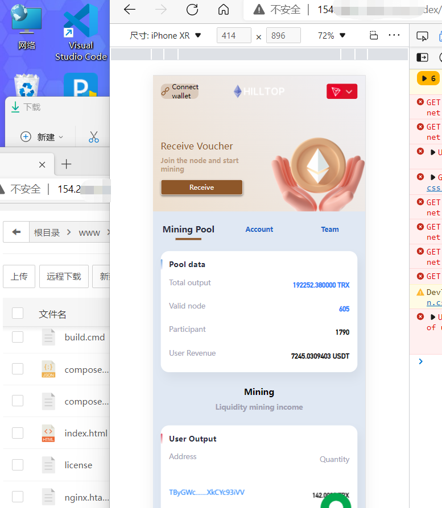This screenshot has width=442, height=508.
Task: Reload the page with refresh icon
Action: point(192,10)
